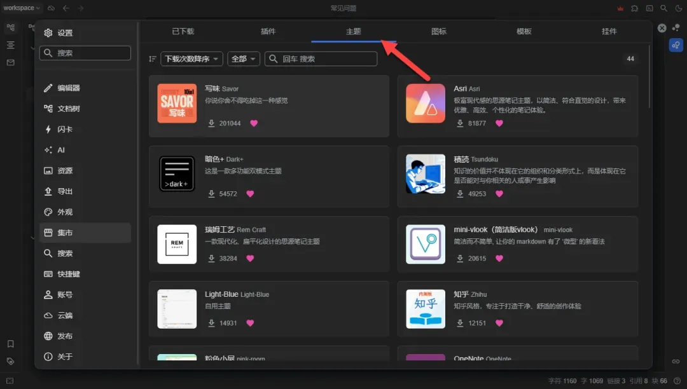Open the Light-Blue theme title
The width and height of the screenshot is (687, 389).
(237, 294)
